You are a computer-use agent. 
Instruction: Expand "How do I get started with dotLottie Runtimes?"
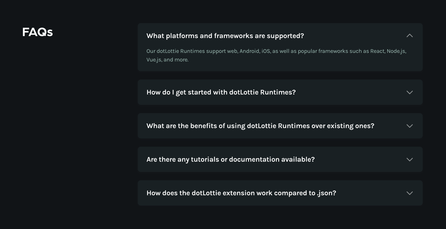coord(221,92)
